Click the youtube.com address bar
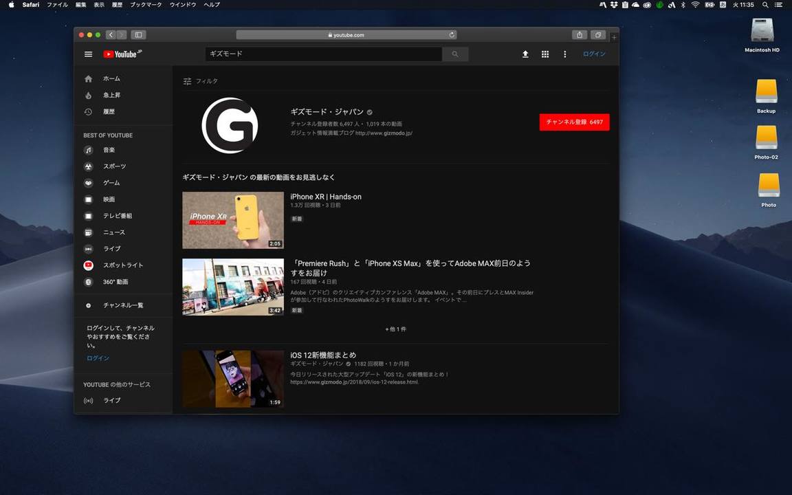This screenshot has width=792, height=495. click(x=346, y=35)
